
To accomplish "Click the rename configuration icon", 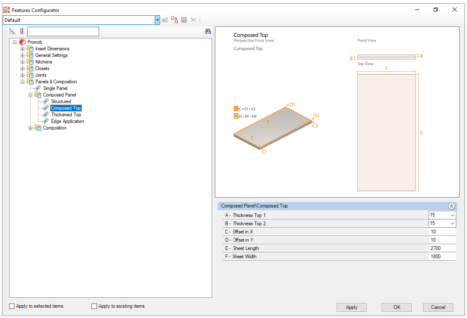I will click(x=165, y=20).
